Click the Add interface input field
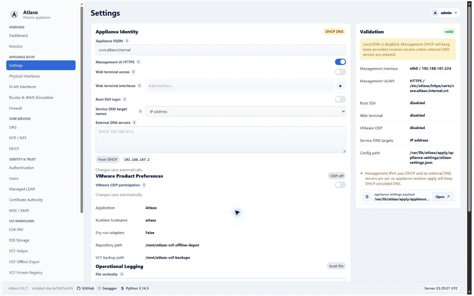The height and width of the screenshot is (296, 474). pos(241,86)
